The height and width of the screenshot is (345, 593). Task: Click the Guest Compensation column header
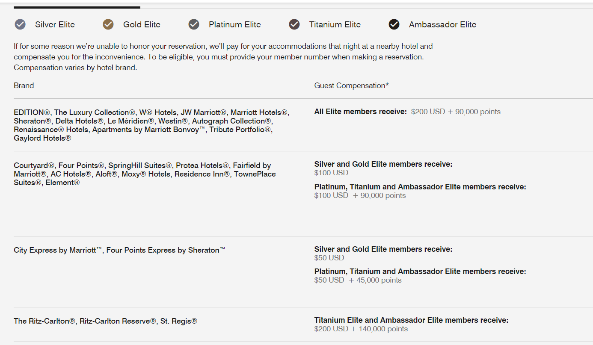pos(352,86)
